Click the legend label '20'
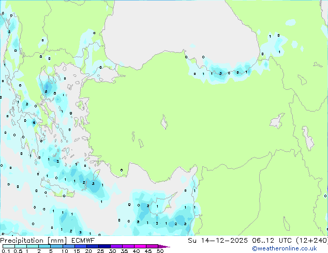328x253 pixels. (x=88, y=251)
